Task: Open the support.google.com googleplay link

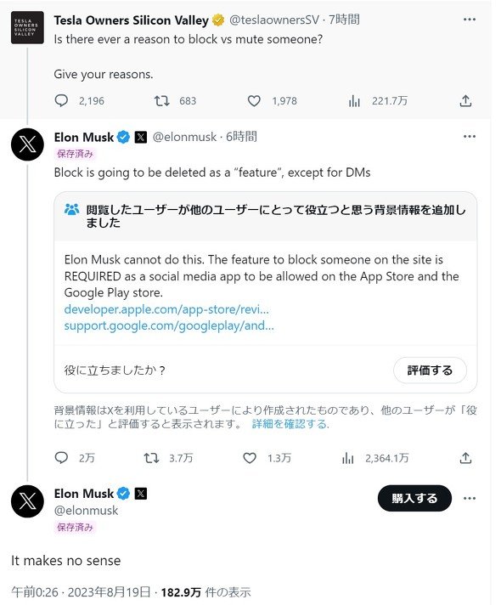Action: coord(169,325)
